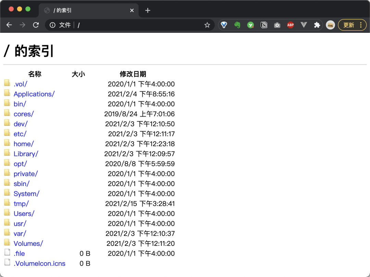Select the '/ 的索引' browser tab
This screenshot has width=370, height=277.
pos(88,10)
